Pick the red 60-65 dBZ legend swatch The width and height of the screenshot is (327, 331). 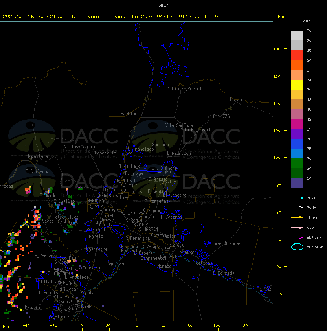297,55
